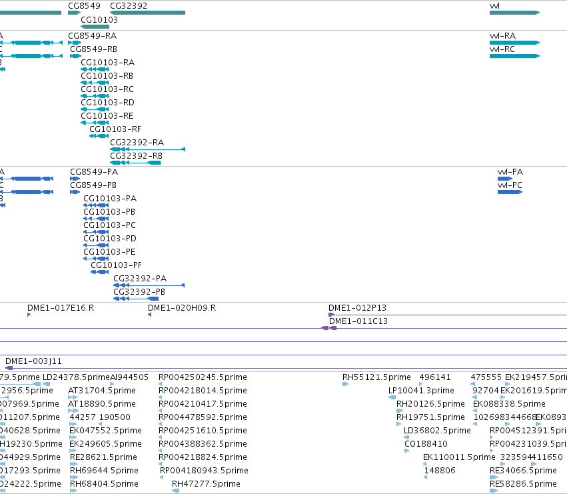567x494 pixels.
Task: Select EST LP10041.3prime
Action: click(421, 391)
